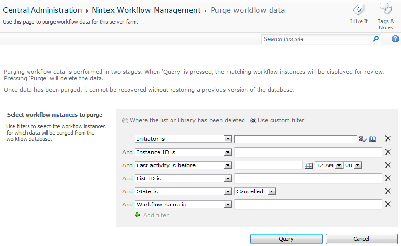Click the I Like It tag icon
This screenshot has width=401, height=246.
pyautogui.click(x=358, y=10)
